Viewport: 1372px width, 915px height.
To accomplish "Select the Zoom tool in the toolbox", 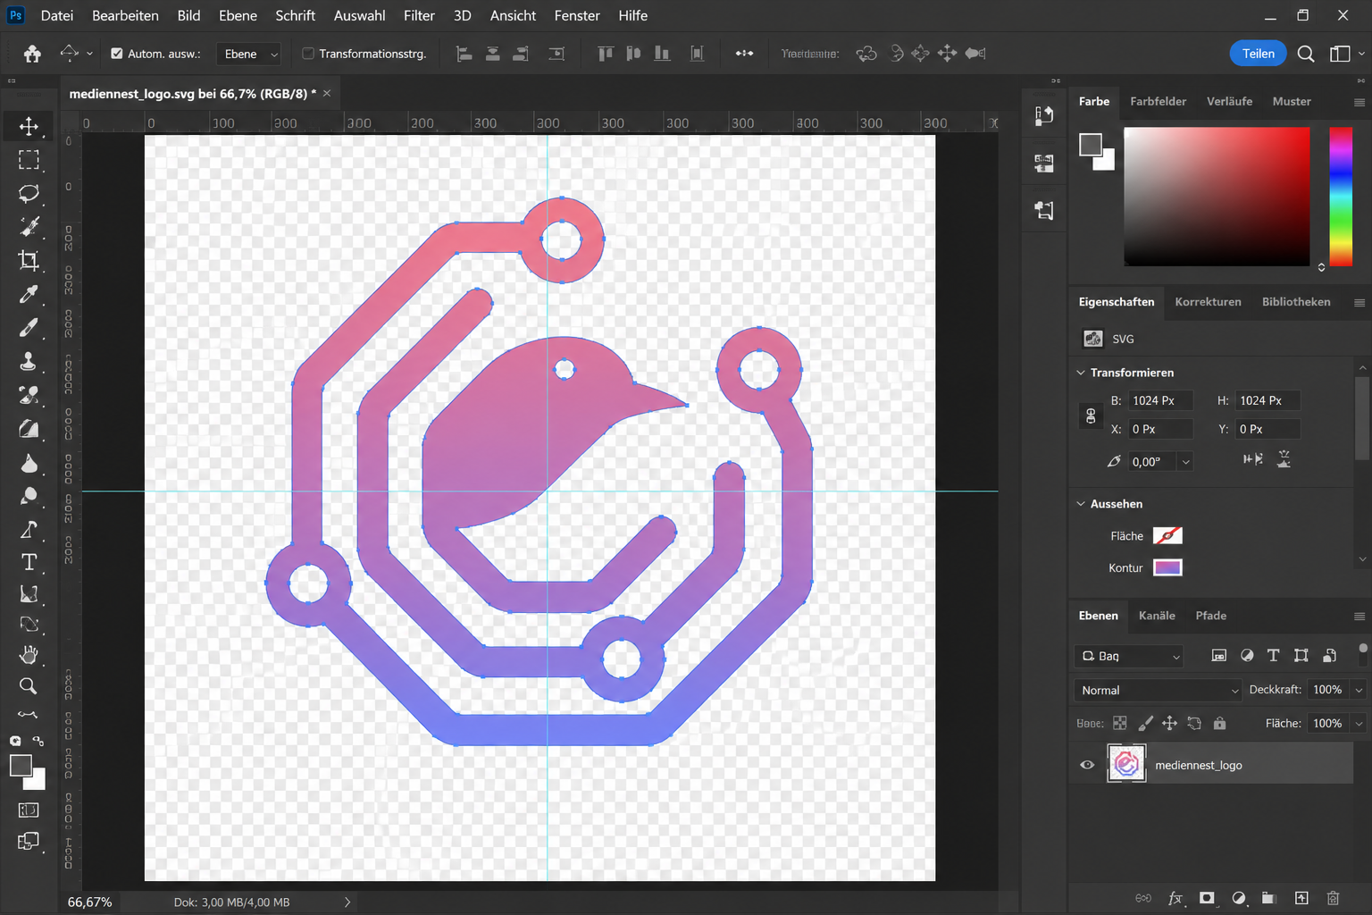I will click(x=29, y=686).
